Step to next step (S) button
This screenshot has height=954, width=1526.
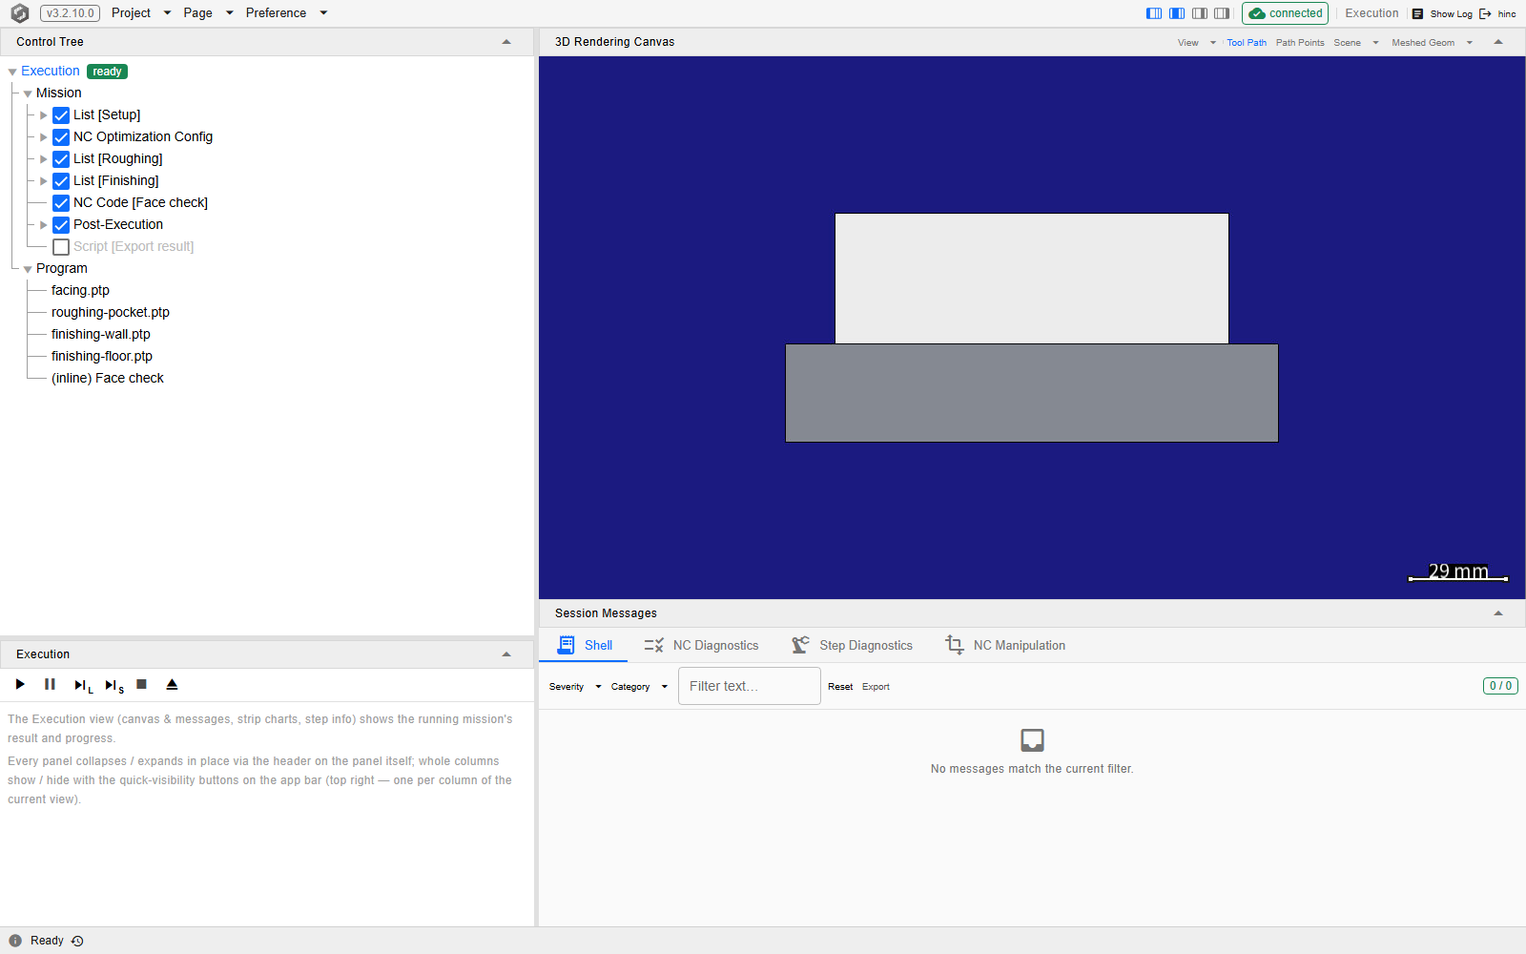coord(114,685)
